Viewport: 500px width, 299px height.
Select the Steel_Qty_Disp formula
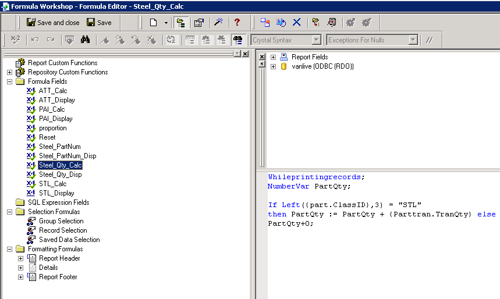pos(60,175)
